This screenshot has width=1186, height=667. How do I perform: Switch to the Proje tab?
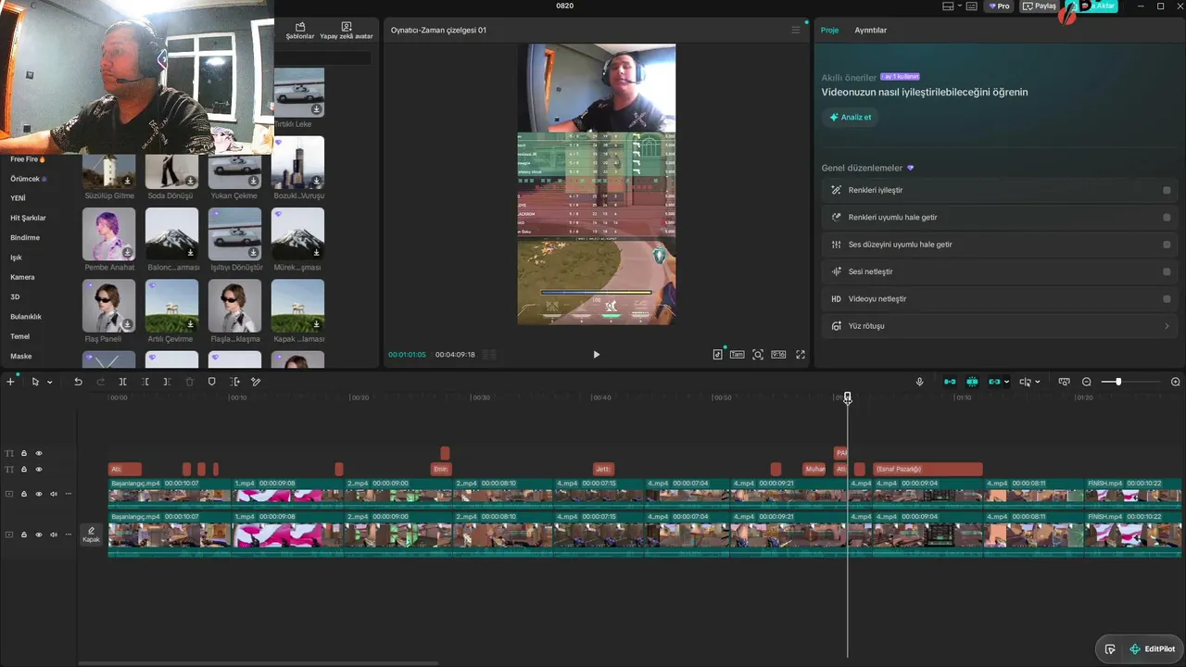pos(829,31)
